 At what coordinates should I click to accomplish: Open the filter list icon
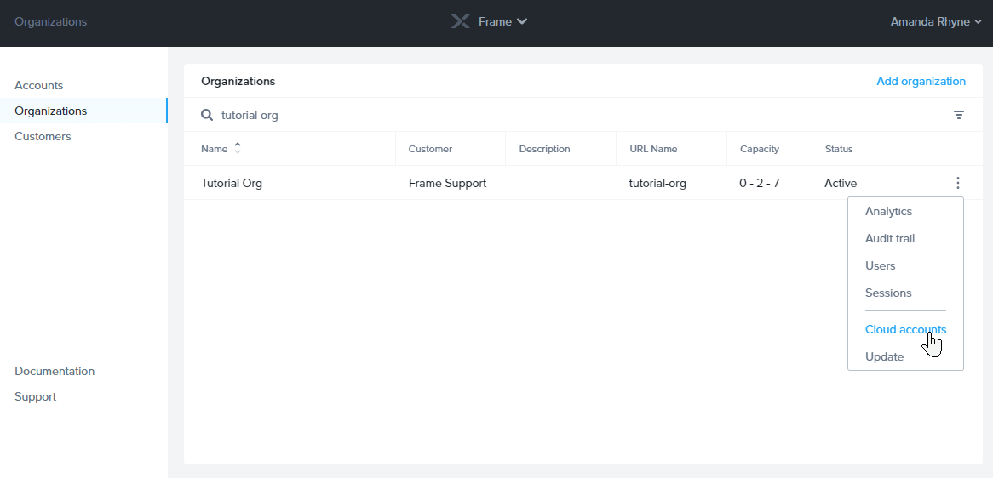(959, 115)
